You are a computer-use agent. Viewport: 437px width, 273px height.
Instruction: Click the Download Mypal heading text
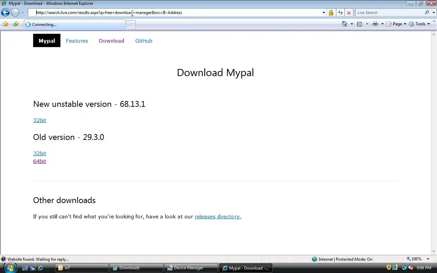point(215,72)
